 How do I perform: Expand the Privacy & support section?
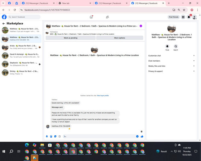tap(171, 71)
